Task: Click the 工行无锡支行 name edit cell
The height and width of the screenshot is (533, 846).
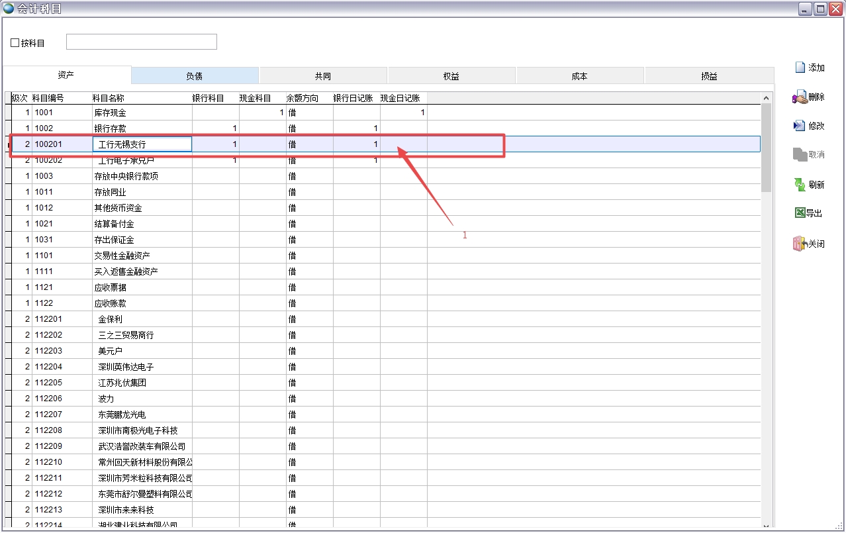Action: click(x=142, y=144)
